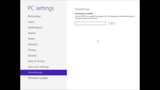
Task: Select the Share category
Action: click(x=31, y=39)
